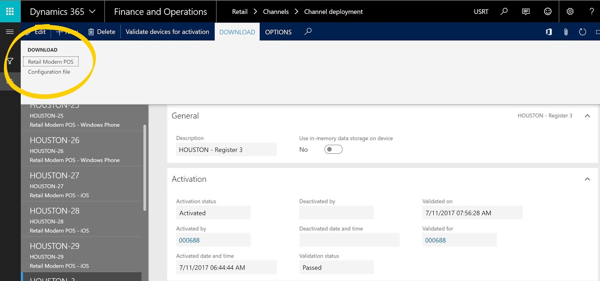
Task: Click Deactivated date and time field
Action: (349, 240)
